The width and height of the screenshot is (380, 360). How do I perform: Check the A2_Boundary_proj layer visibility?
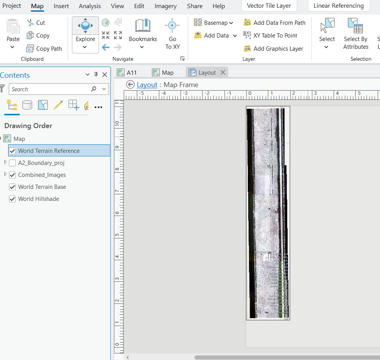pyautogui.click(x=12, y=163)
